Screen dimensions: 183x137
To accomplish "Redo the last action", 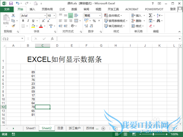I will coord(27,3).
